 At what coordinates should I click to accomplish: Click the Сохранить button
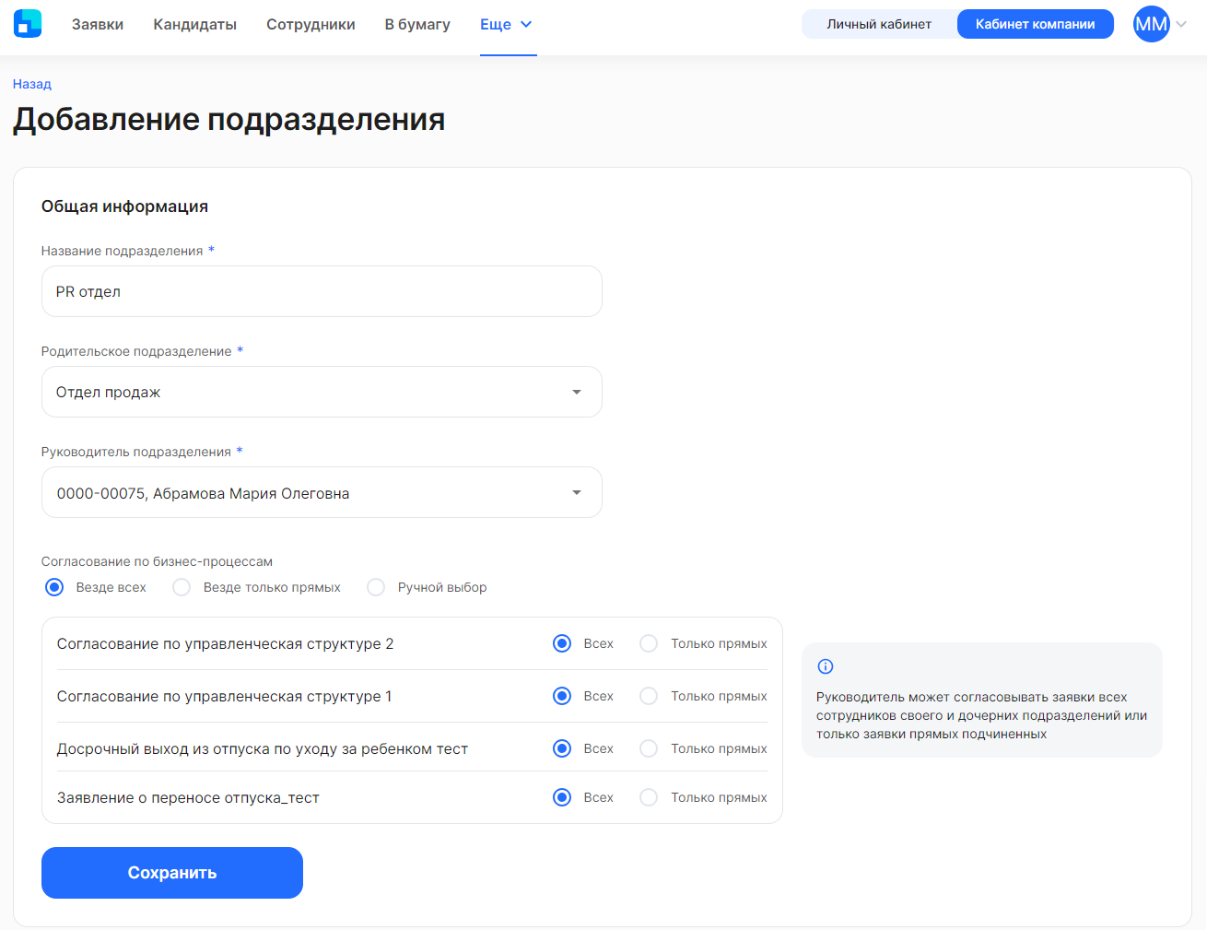(x=172, y=873)
